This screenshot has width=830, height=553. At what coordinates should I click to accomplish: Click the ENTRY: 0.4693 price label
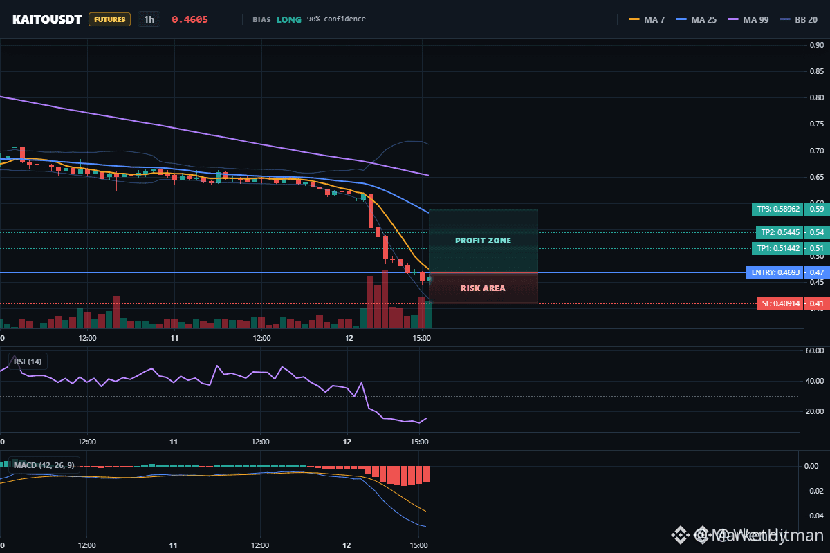(775, 273)
